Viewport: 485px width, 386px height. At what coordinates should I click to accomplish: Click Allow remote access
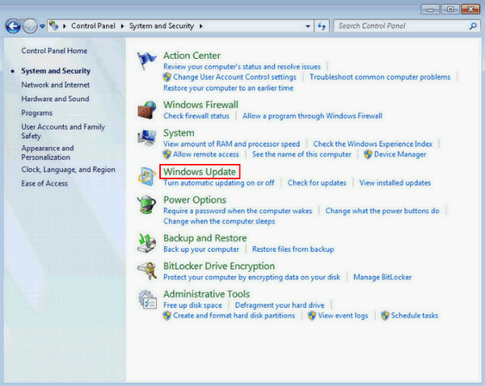click(x=206, y=154)
